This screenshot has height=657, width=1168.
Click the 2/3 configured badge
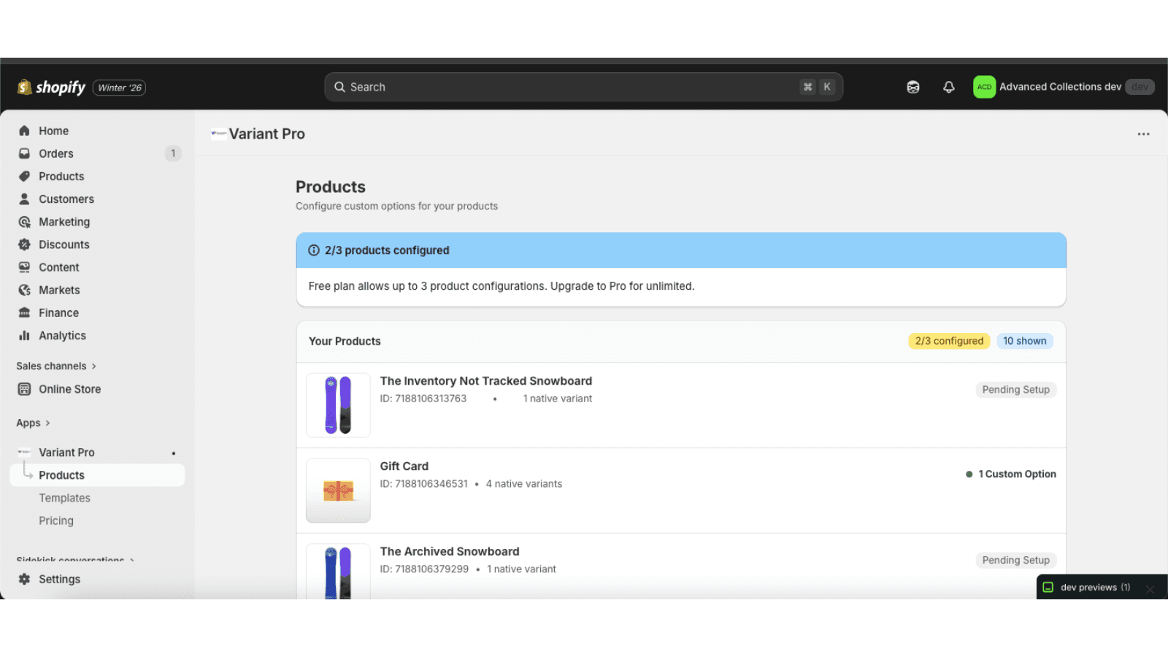[x=948, y=341]
